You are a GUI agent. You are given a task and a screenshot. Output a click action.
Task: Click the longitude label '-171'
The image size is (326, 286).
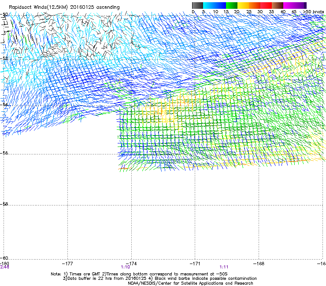point(195,264)
